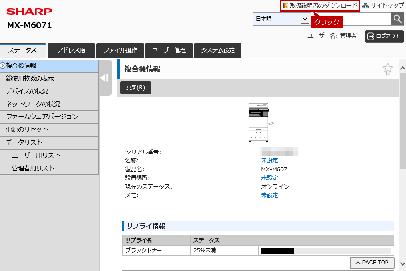The width and height of the screenshot is (406, 271).
Task: Click the search magnifier icon
Action: [x=398, y=19]
